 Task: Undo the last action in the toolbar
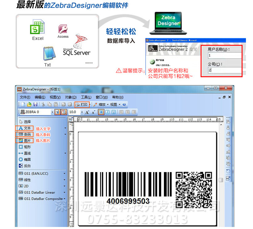point(63,105)
